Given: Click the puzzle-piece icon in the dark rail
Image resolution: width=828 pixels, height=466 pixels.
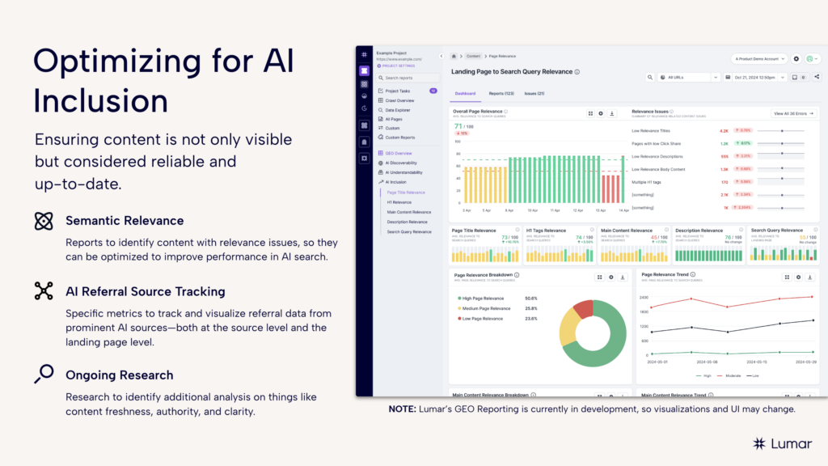Looking at the screenshot, I should coord(364,125).
